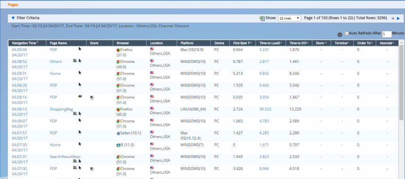
Task: Click the cursor icon in the 04:07:35 row
Action: coord(80,144)
